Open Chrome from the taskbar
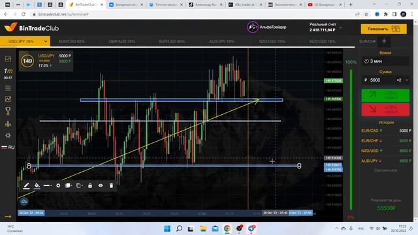 (227, 228)
